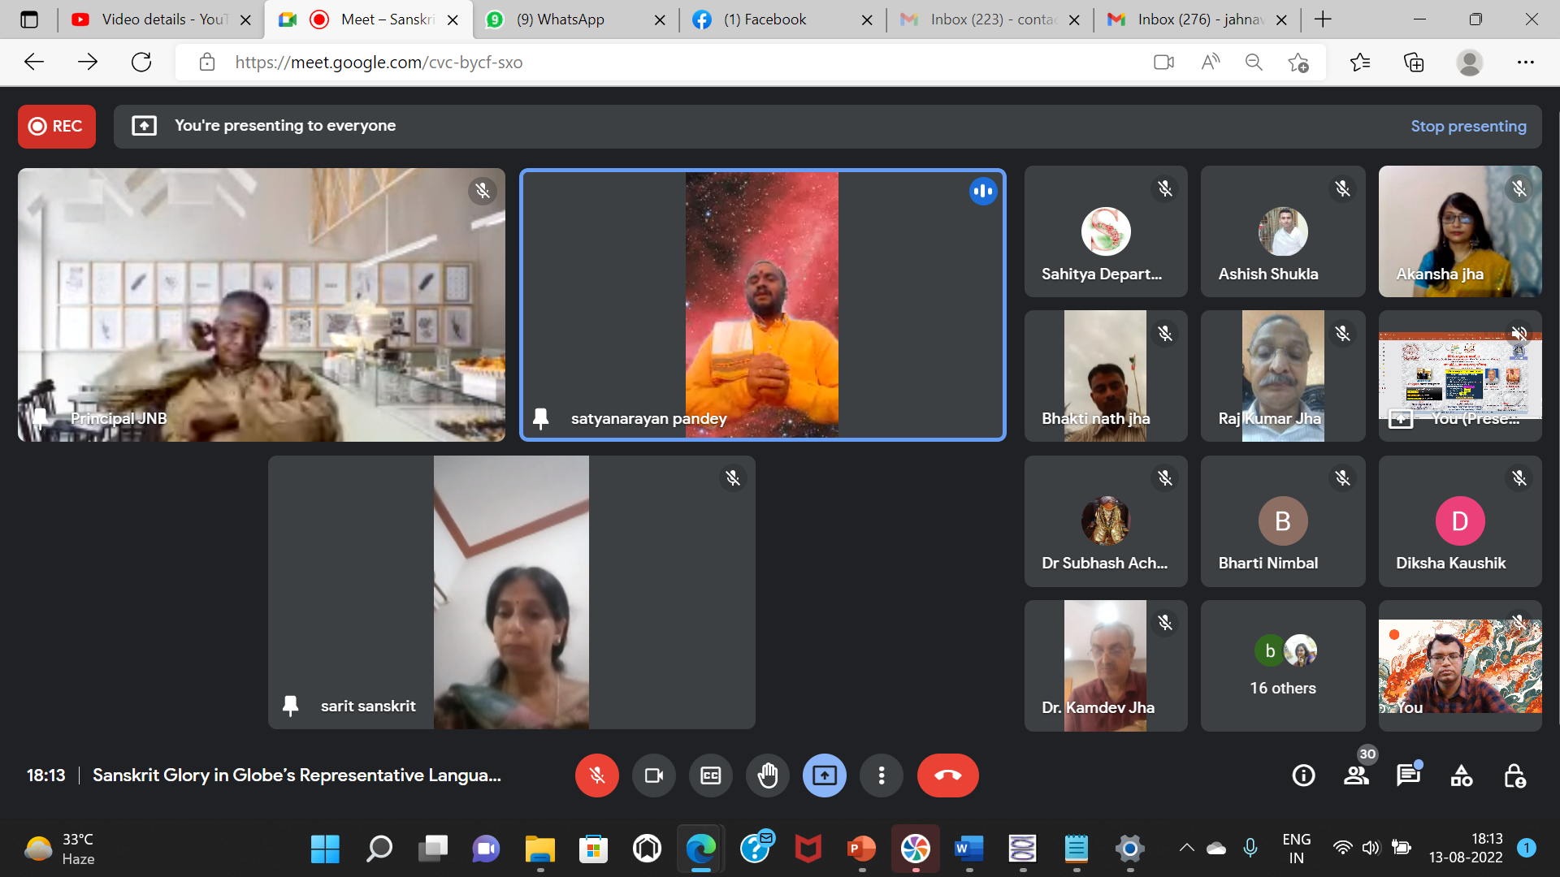The image size is (1560, 877).
Task: Click the browser address bar URL
Action: (379, 63)
